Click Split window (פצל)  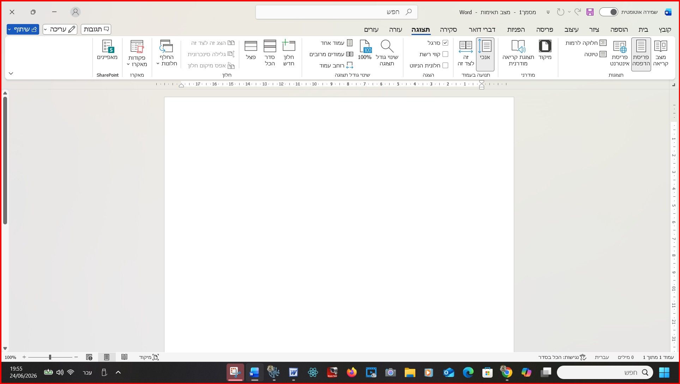251,50
